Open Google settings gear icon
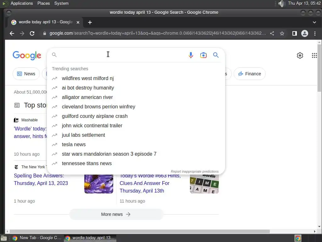The height and width of the screenshot is (242, 322). click(x=300, y=55)
